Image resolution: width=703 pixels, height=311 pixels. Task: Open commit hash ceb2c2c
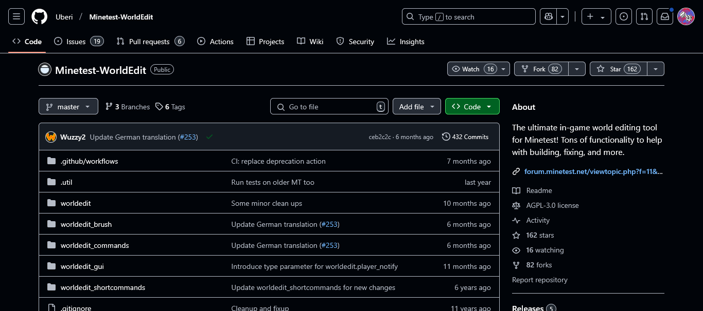pyautogui.click(x=380, y=137)
